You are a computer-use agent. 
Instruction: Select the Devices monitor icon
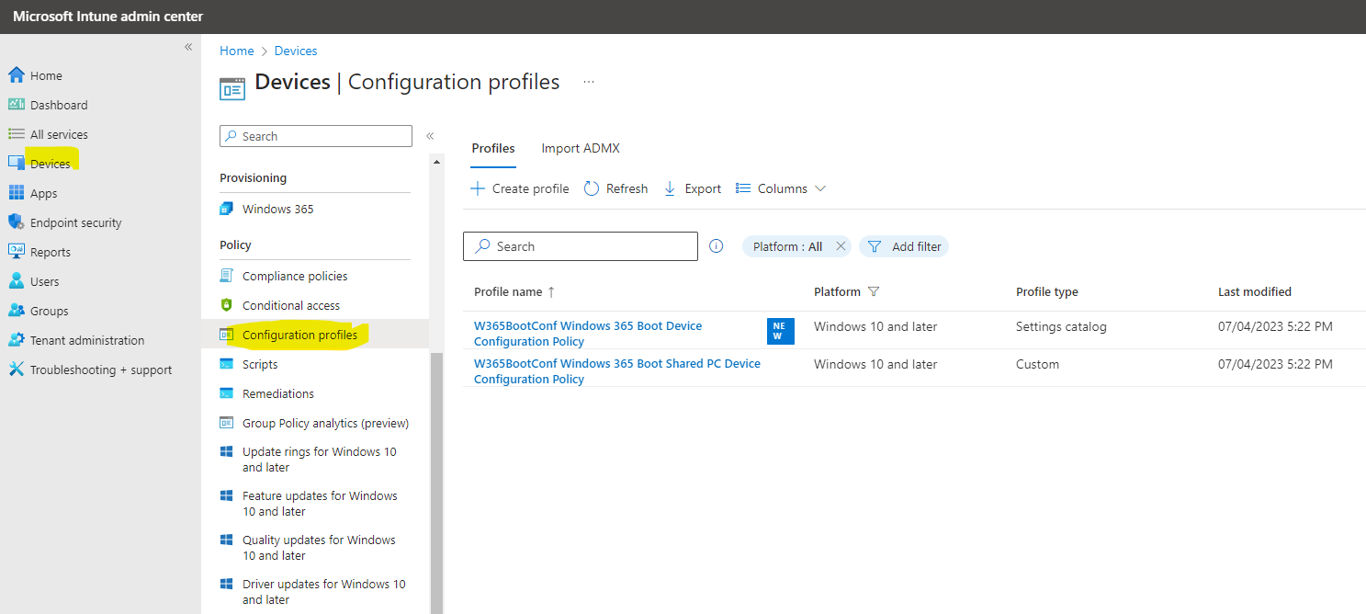point(16,164)
